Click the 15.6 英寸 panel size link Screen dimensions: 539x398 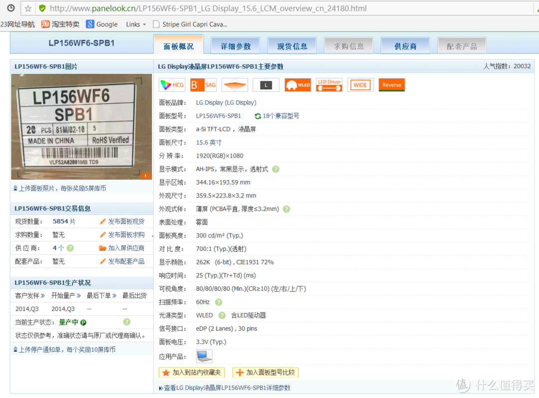tap(209, 143)
